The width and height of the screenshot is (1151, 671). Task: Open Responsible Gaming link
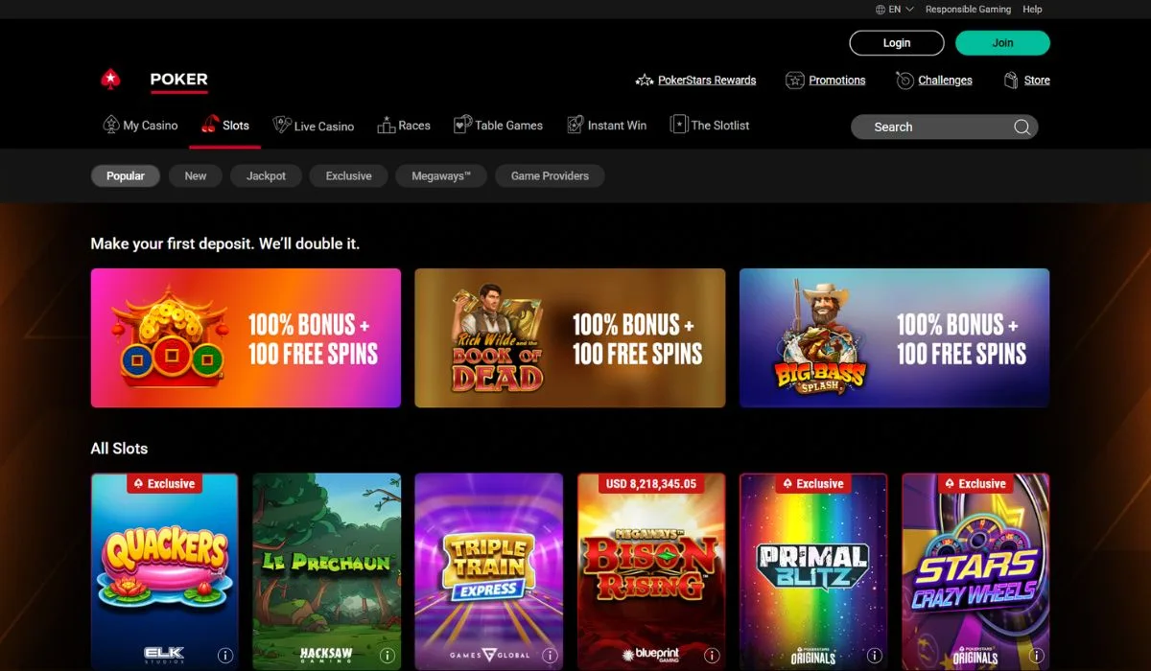[968, 10]
